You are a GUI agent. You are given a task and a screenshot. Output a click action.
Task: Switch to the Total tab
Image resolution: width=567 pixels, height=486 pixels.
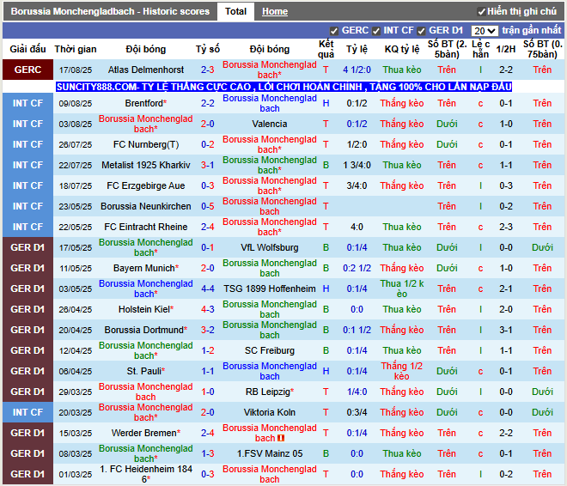tap(235, 11)
